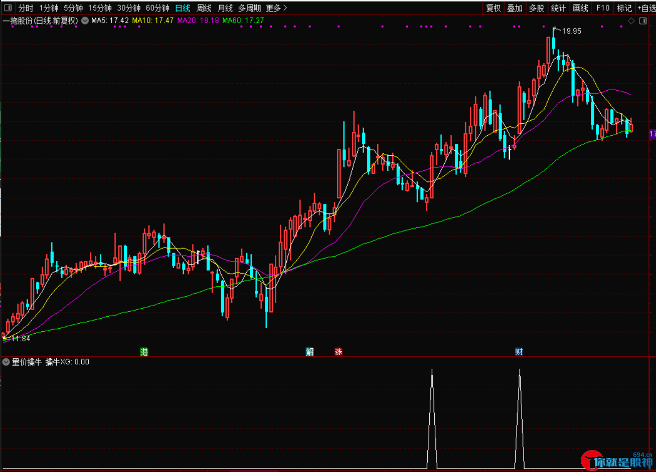
Task: Switch to 15分钟 period
Action: pos(100,8)
